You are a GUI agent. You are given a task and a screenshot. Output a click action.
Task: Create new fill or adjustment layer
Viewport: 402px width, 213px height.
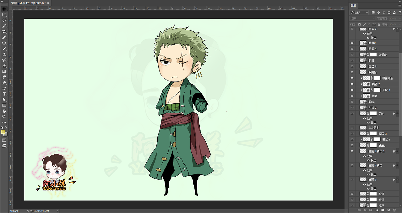[377, 210]
